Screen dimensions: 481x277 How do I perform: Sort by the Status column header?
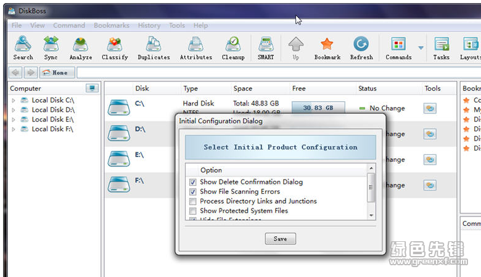(x=367, y=88)
